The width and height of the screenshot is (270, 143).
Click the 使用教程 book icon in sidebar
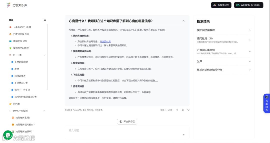pyautogui.click(x=10, y=41)
